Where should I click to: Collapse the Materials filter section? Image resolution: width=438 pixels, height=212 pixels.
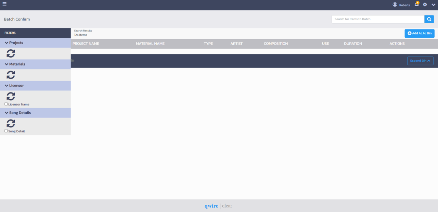pyautogui.click(x=35, y=64)
